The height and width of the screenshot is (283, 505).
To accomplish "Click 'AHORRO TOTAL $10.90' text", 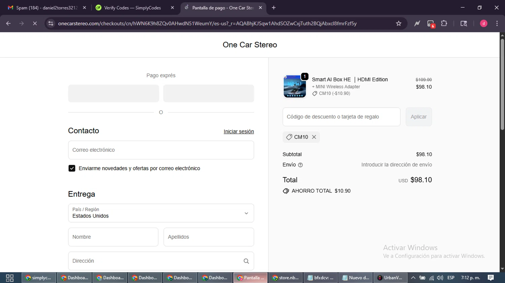I will coord(321,191).
